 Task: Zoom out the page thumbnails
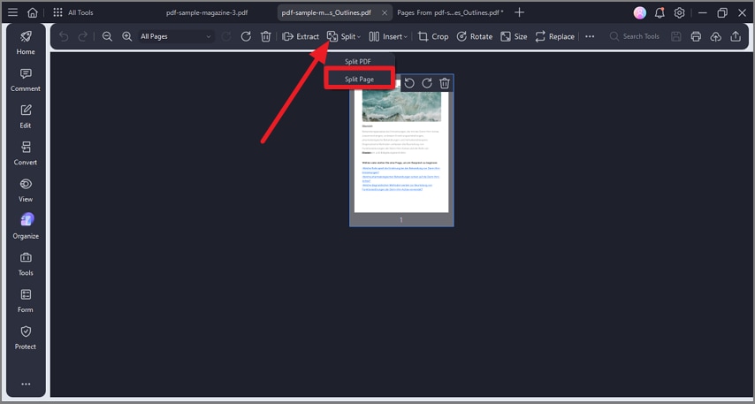pyautogui.click(x=107, y=36)
